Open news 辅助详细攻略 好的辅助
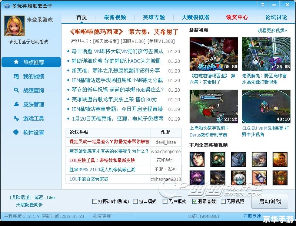The width and height of the screenshot is (296, 226). click(x=116, y=61)
